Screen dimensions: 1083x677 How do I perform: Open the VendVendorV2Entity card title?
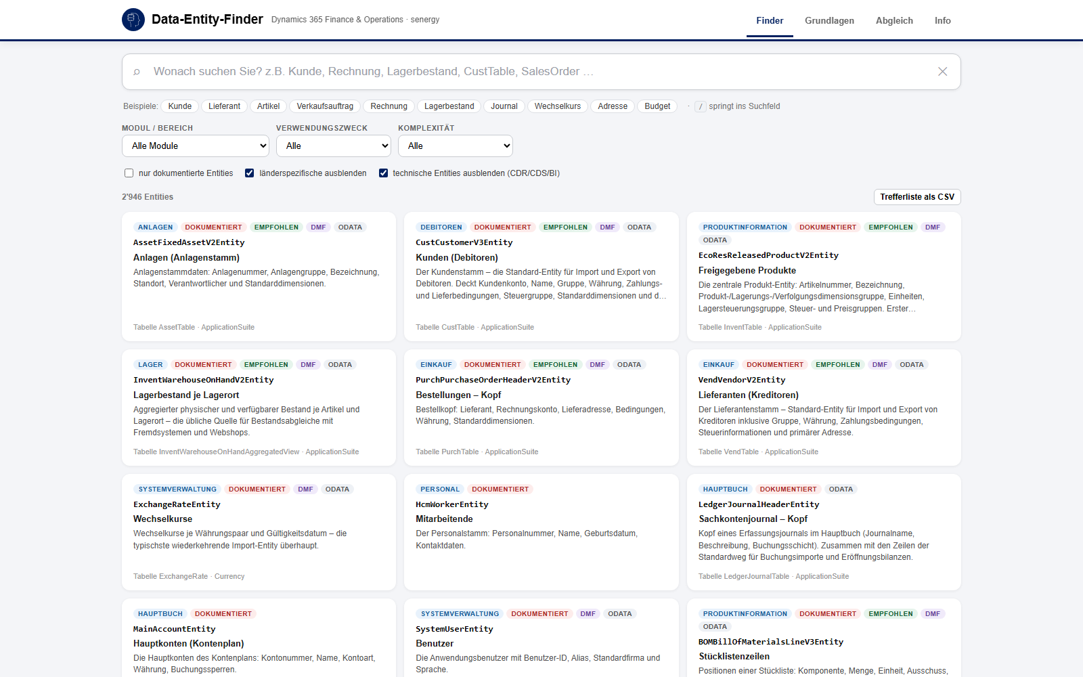pyautogui.click(x=742, y=380)
